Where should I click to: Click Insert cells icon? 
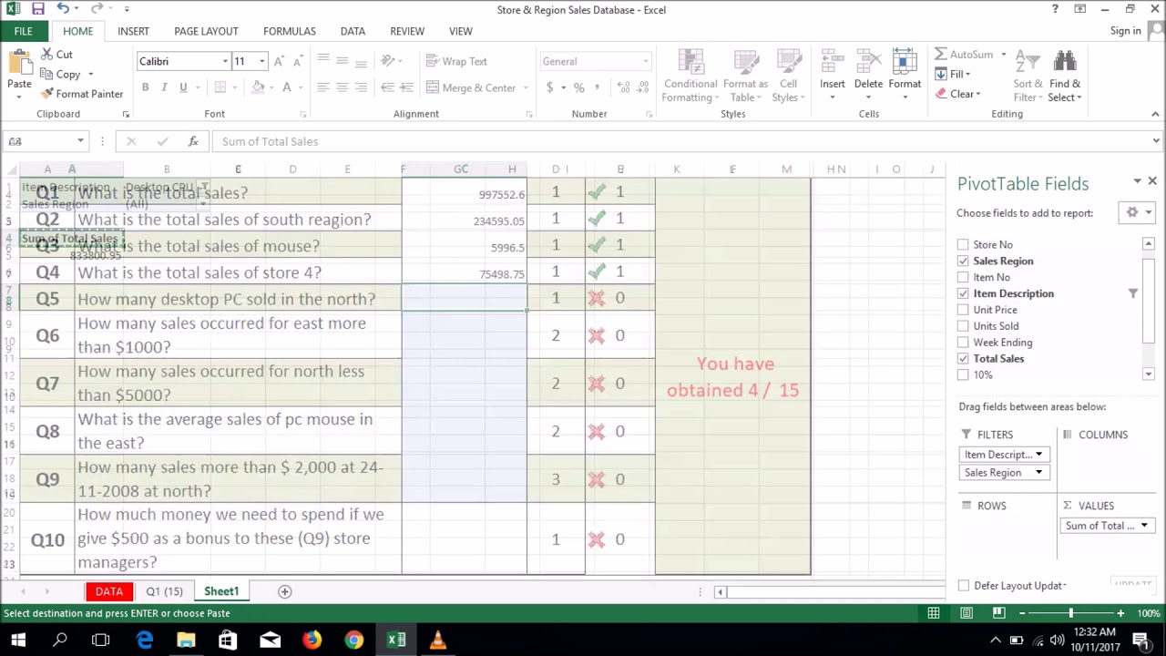point(833,63)
